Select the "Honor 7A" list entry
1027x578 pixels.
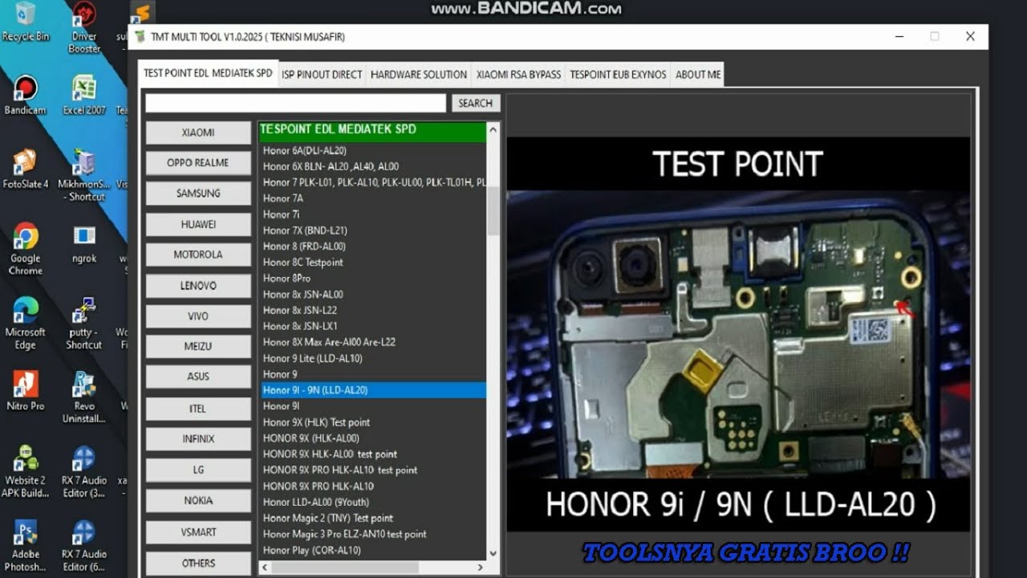[x=283, y=198]
